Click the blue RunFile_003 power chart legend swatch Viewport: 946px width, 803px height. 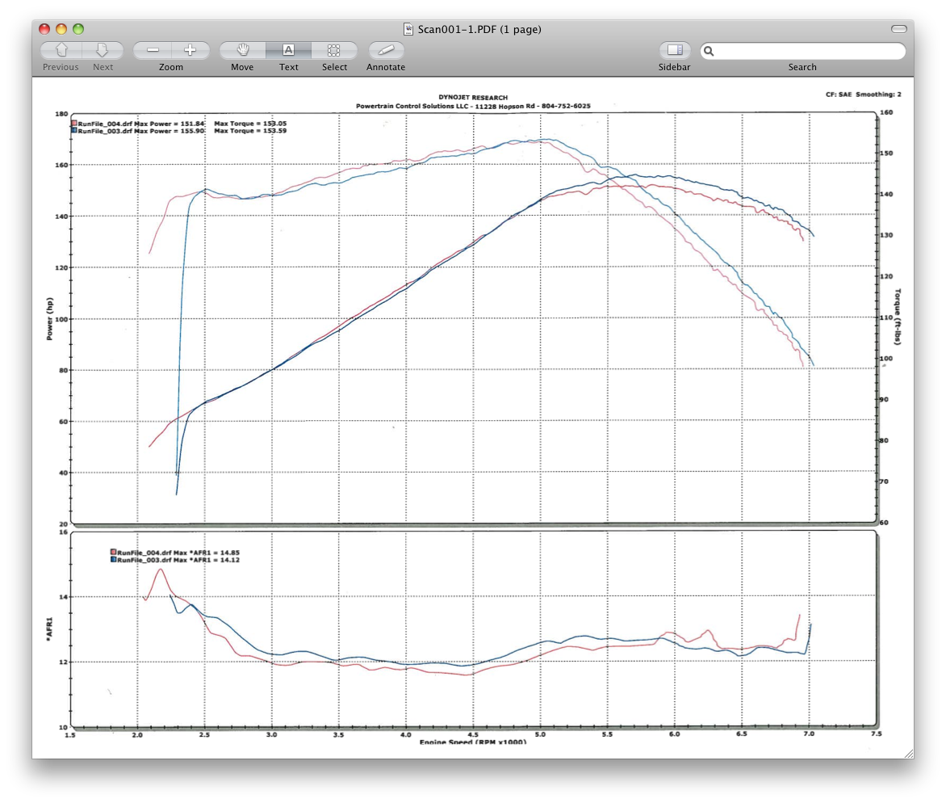tap(74, 130)
